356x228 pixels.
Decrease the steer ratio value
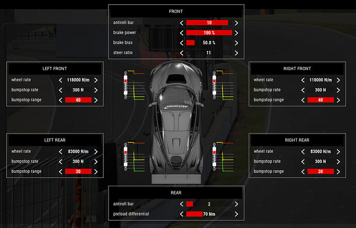(182, 53)
